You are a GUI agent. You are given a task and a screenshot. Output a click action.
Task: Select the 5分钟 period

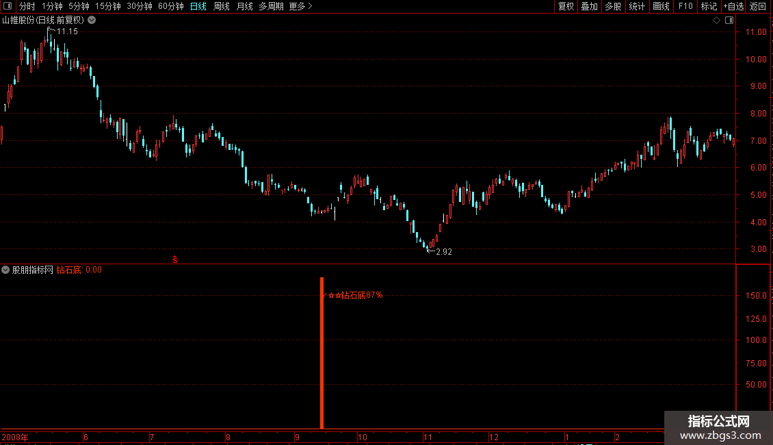(79, 6)
